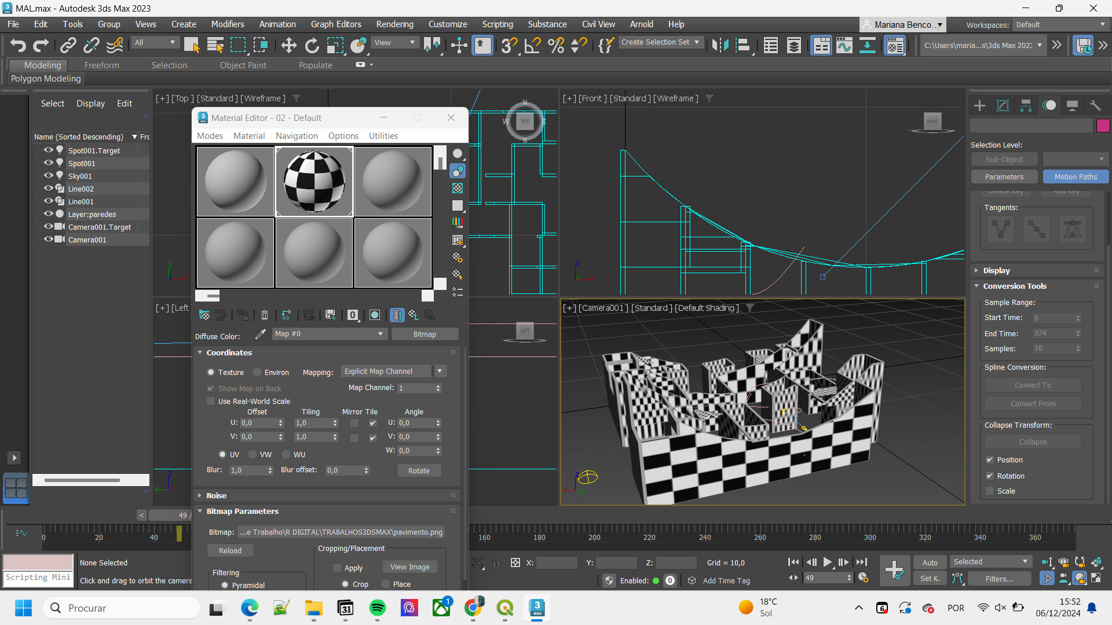
Task: Select the VW radio button
Action: (x=253, y=454)
